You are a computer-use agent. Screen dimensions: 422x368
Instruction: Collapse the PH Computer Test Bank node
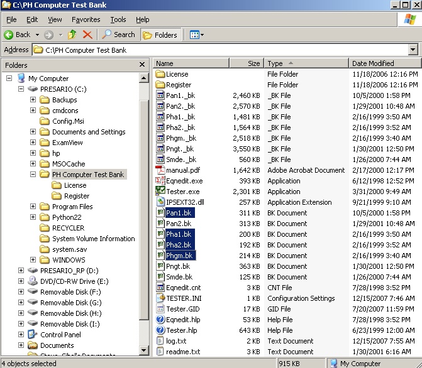tap(33, 174)
